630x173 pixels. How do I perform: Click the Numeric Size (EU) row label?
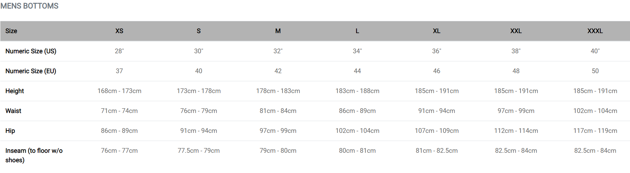pos(31,71)
